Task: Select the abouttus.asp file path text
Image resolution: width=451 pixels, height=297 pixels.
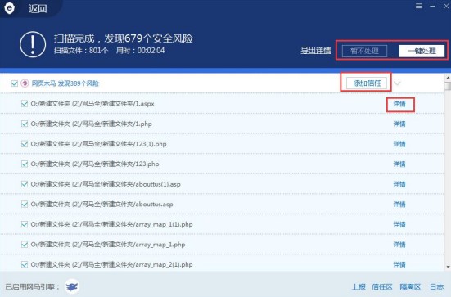Action: pyautogui.click(x=101, y=205)
